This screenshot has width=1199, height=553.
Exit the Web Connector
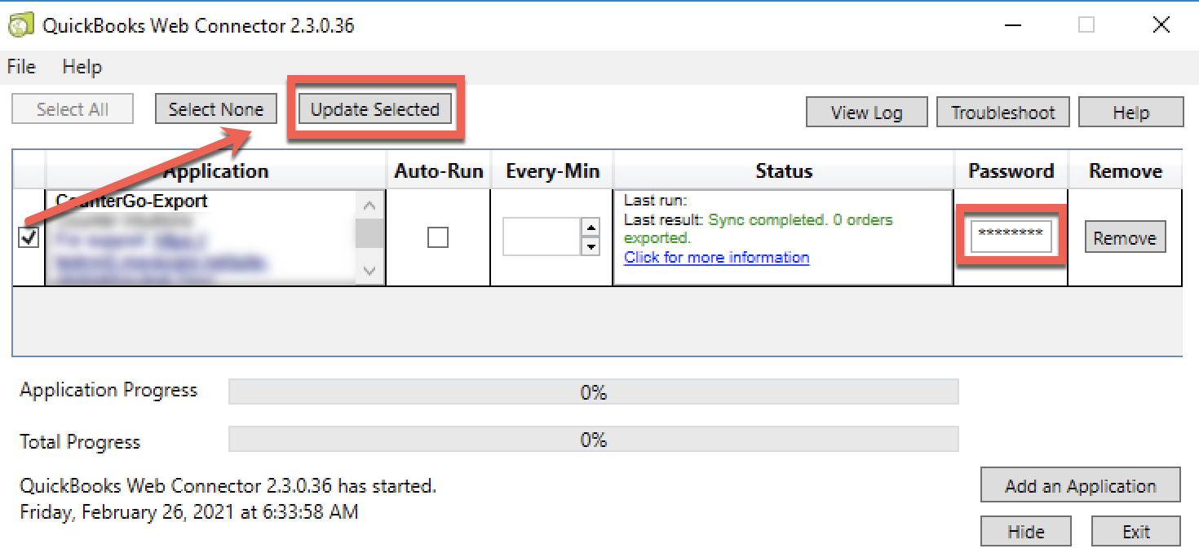click(1135, 531)
